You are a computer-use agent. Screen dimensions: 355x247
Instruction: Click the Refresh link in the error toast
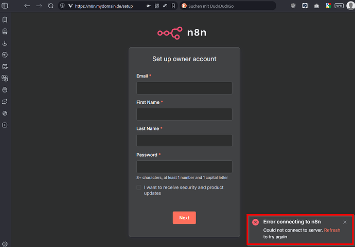pos(332,230)
